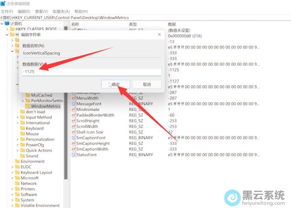Expand the PerMonitorSettings key
Viewport: 291px width, 208px height.
(x=23, y=100)
